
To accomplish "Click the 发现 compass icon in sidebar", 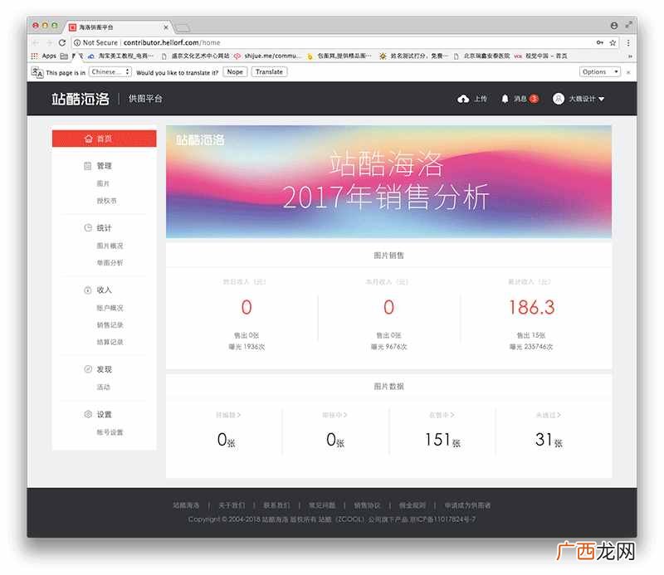I will pyautogui.click(x=88, y=369).
